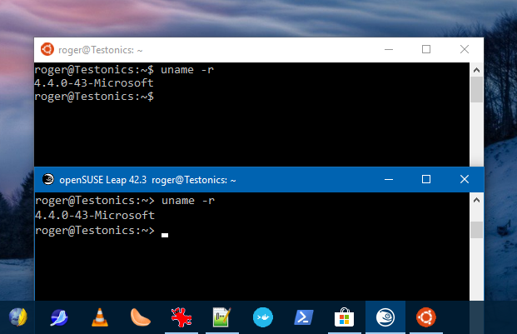Launch PowerShell from the taskbar

click(x=304, y=317)
